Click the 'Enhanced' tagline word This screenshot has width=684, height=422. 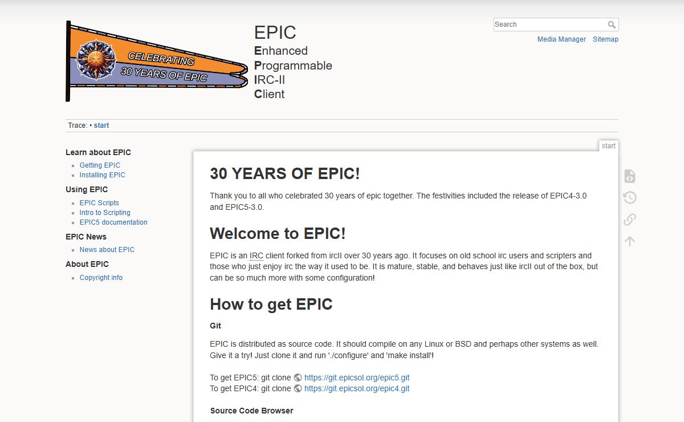coord(281,51)
